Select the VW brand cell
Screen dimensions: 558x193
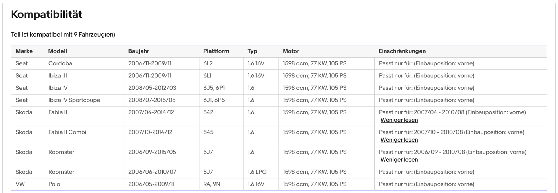20,184
